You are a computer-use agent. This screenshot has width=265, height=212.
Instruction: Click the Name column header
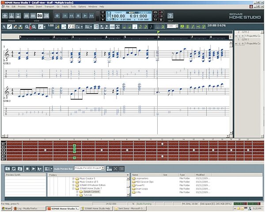(x=147, y=175)
